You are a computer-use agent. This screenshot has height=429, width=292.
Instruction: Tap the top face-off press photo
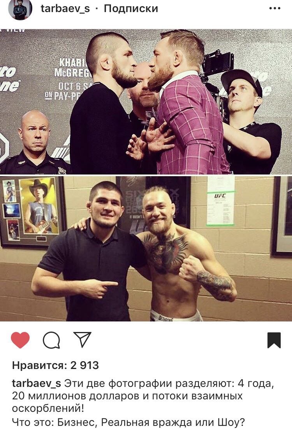(146, 101)
